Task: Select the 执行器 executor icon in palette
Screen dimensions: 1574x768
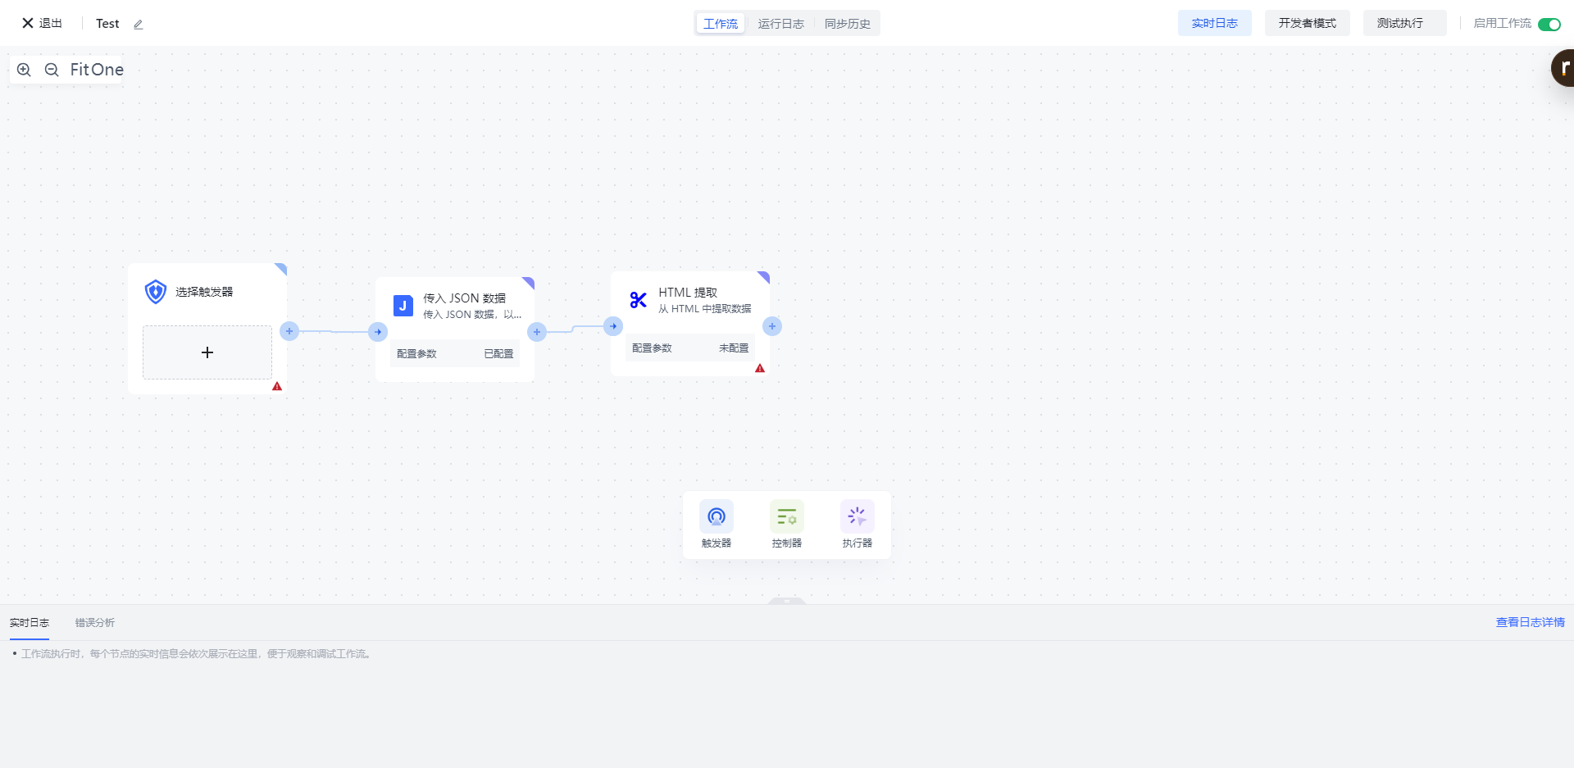Action: [x=857, y=516]
